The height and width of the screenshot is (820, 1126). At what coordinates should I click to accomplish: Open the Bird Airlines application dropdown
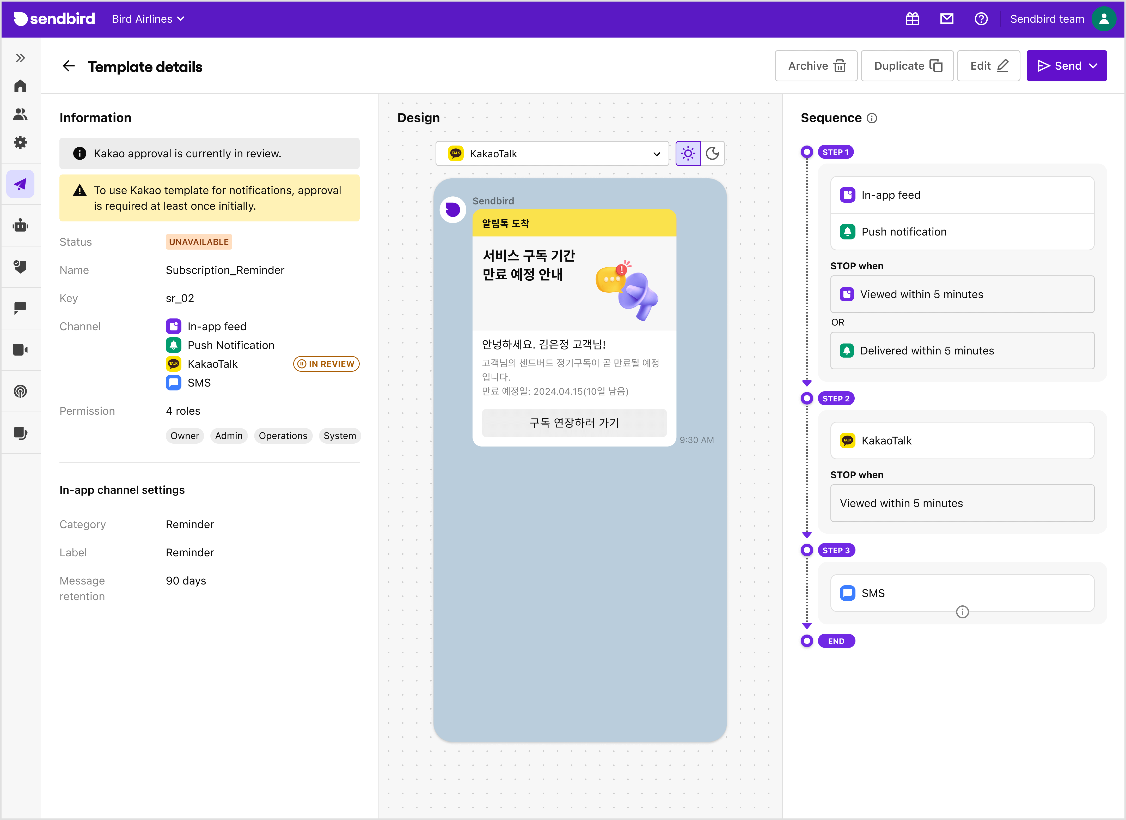pyautogui.click(x=148, y=19)
